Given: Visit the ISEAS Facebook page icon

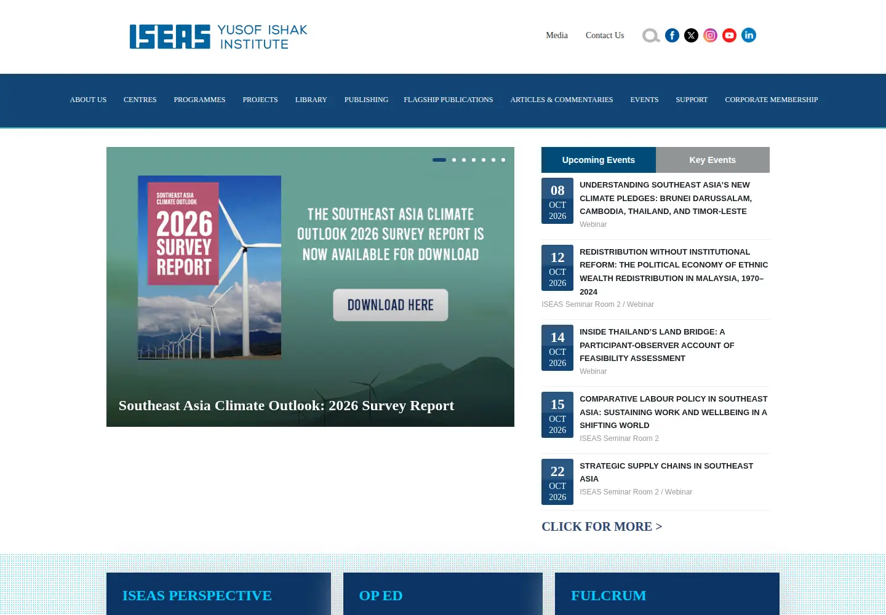Looking at the screenshot, I should click(672, 36).
